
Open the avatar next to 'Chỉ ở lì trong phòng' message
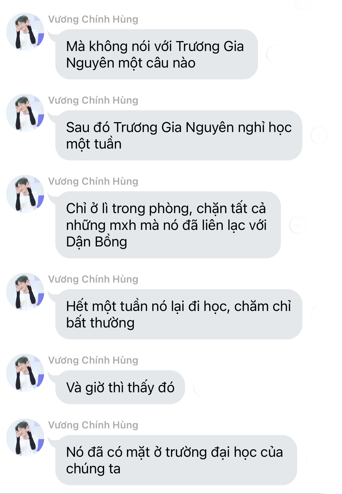pyautogui.click(x=25, y=194)
